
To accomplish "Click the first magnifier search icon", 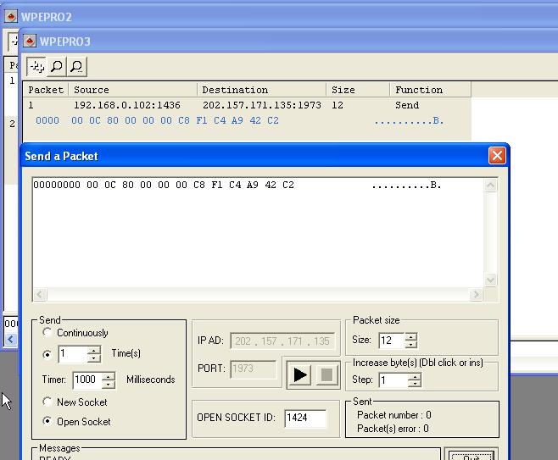I will 57,66.
